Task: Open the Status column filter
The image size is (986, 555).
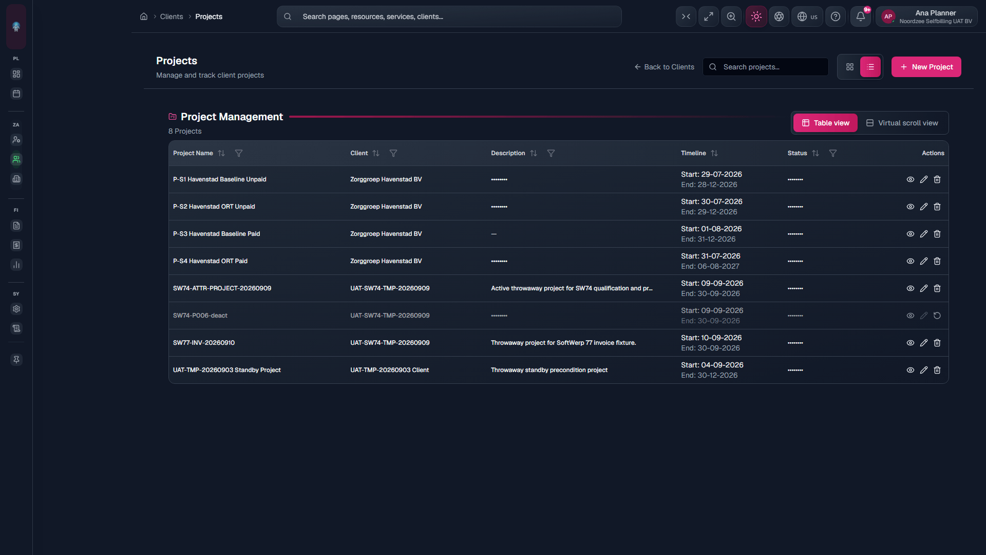Action: [x=833, y=153]
